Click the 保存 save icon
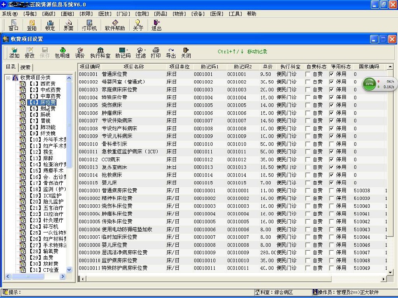 pyautogui.click(x=45, y=52)
